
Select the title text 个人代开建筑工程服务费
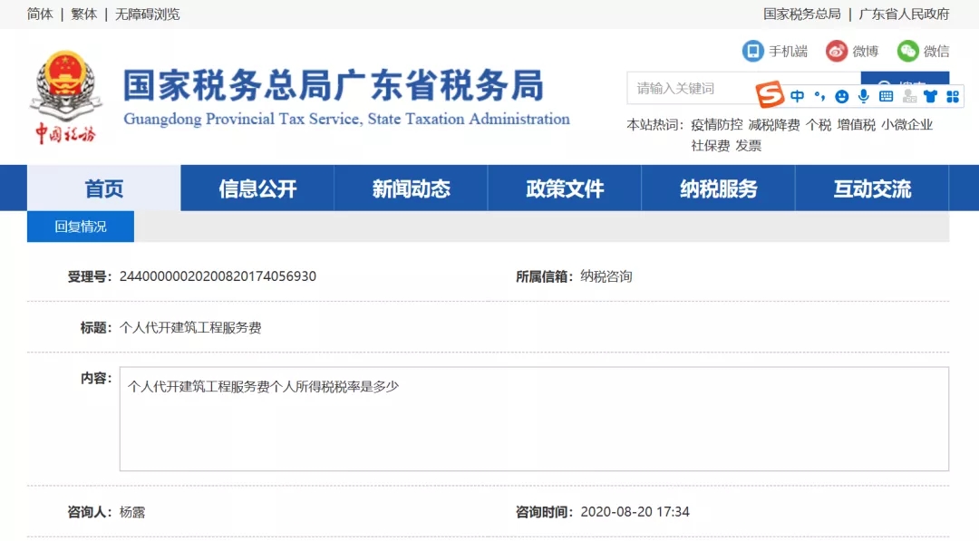point(189,328)
